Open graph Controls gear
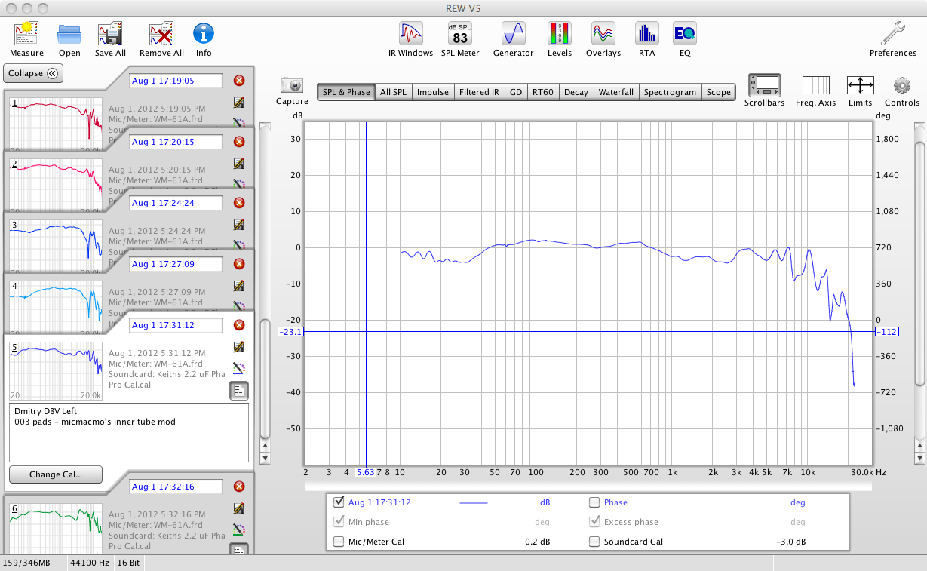The image size is (927, 571). [x=901, y=84]
